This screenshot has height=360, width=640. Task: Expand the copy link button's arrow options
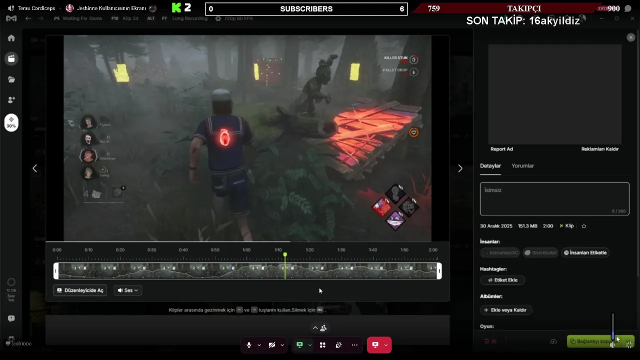coord(628,341)
